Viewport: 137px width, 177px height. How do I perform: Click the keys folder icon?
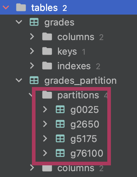pyautogui.click(x=47, y=51)
